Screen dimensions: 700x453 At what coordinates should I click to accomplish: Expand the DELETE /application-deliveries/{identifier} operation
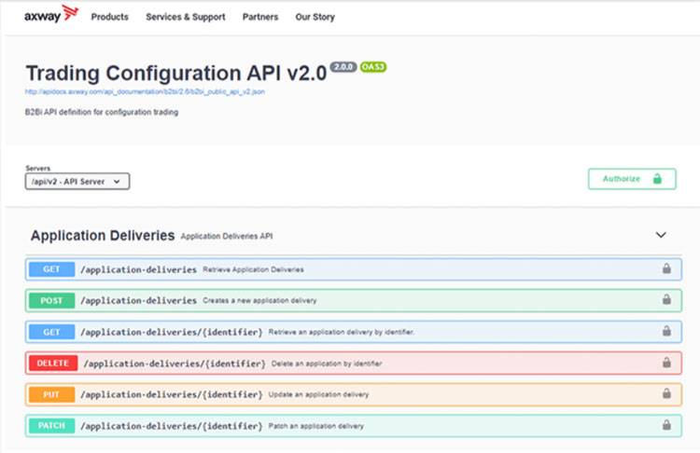coord(175,363)
